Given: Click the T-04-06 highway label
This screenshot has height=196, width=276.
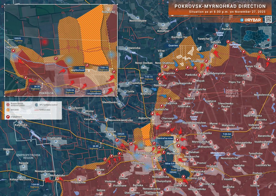Looking at the screenshot, I should coord(35,186).
